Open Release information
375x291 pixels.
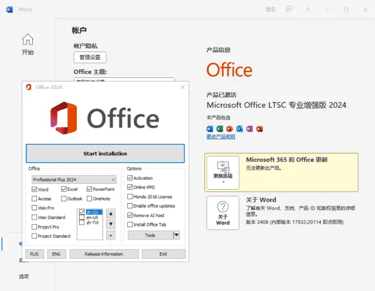(x=104, y=254)
